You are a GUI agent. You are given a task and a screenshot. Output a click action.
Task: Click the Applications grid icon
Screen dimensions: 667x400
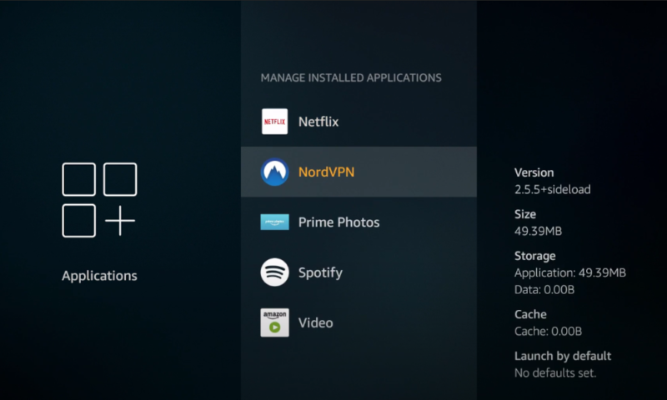point(99,200)
